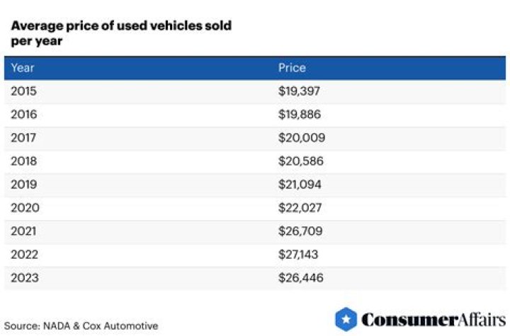This screenshot has height=336, width=510.
Task: Click the 2015 year cell
Action: point(24,91)
